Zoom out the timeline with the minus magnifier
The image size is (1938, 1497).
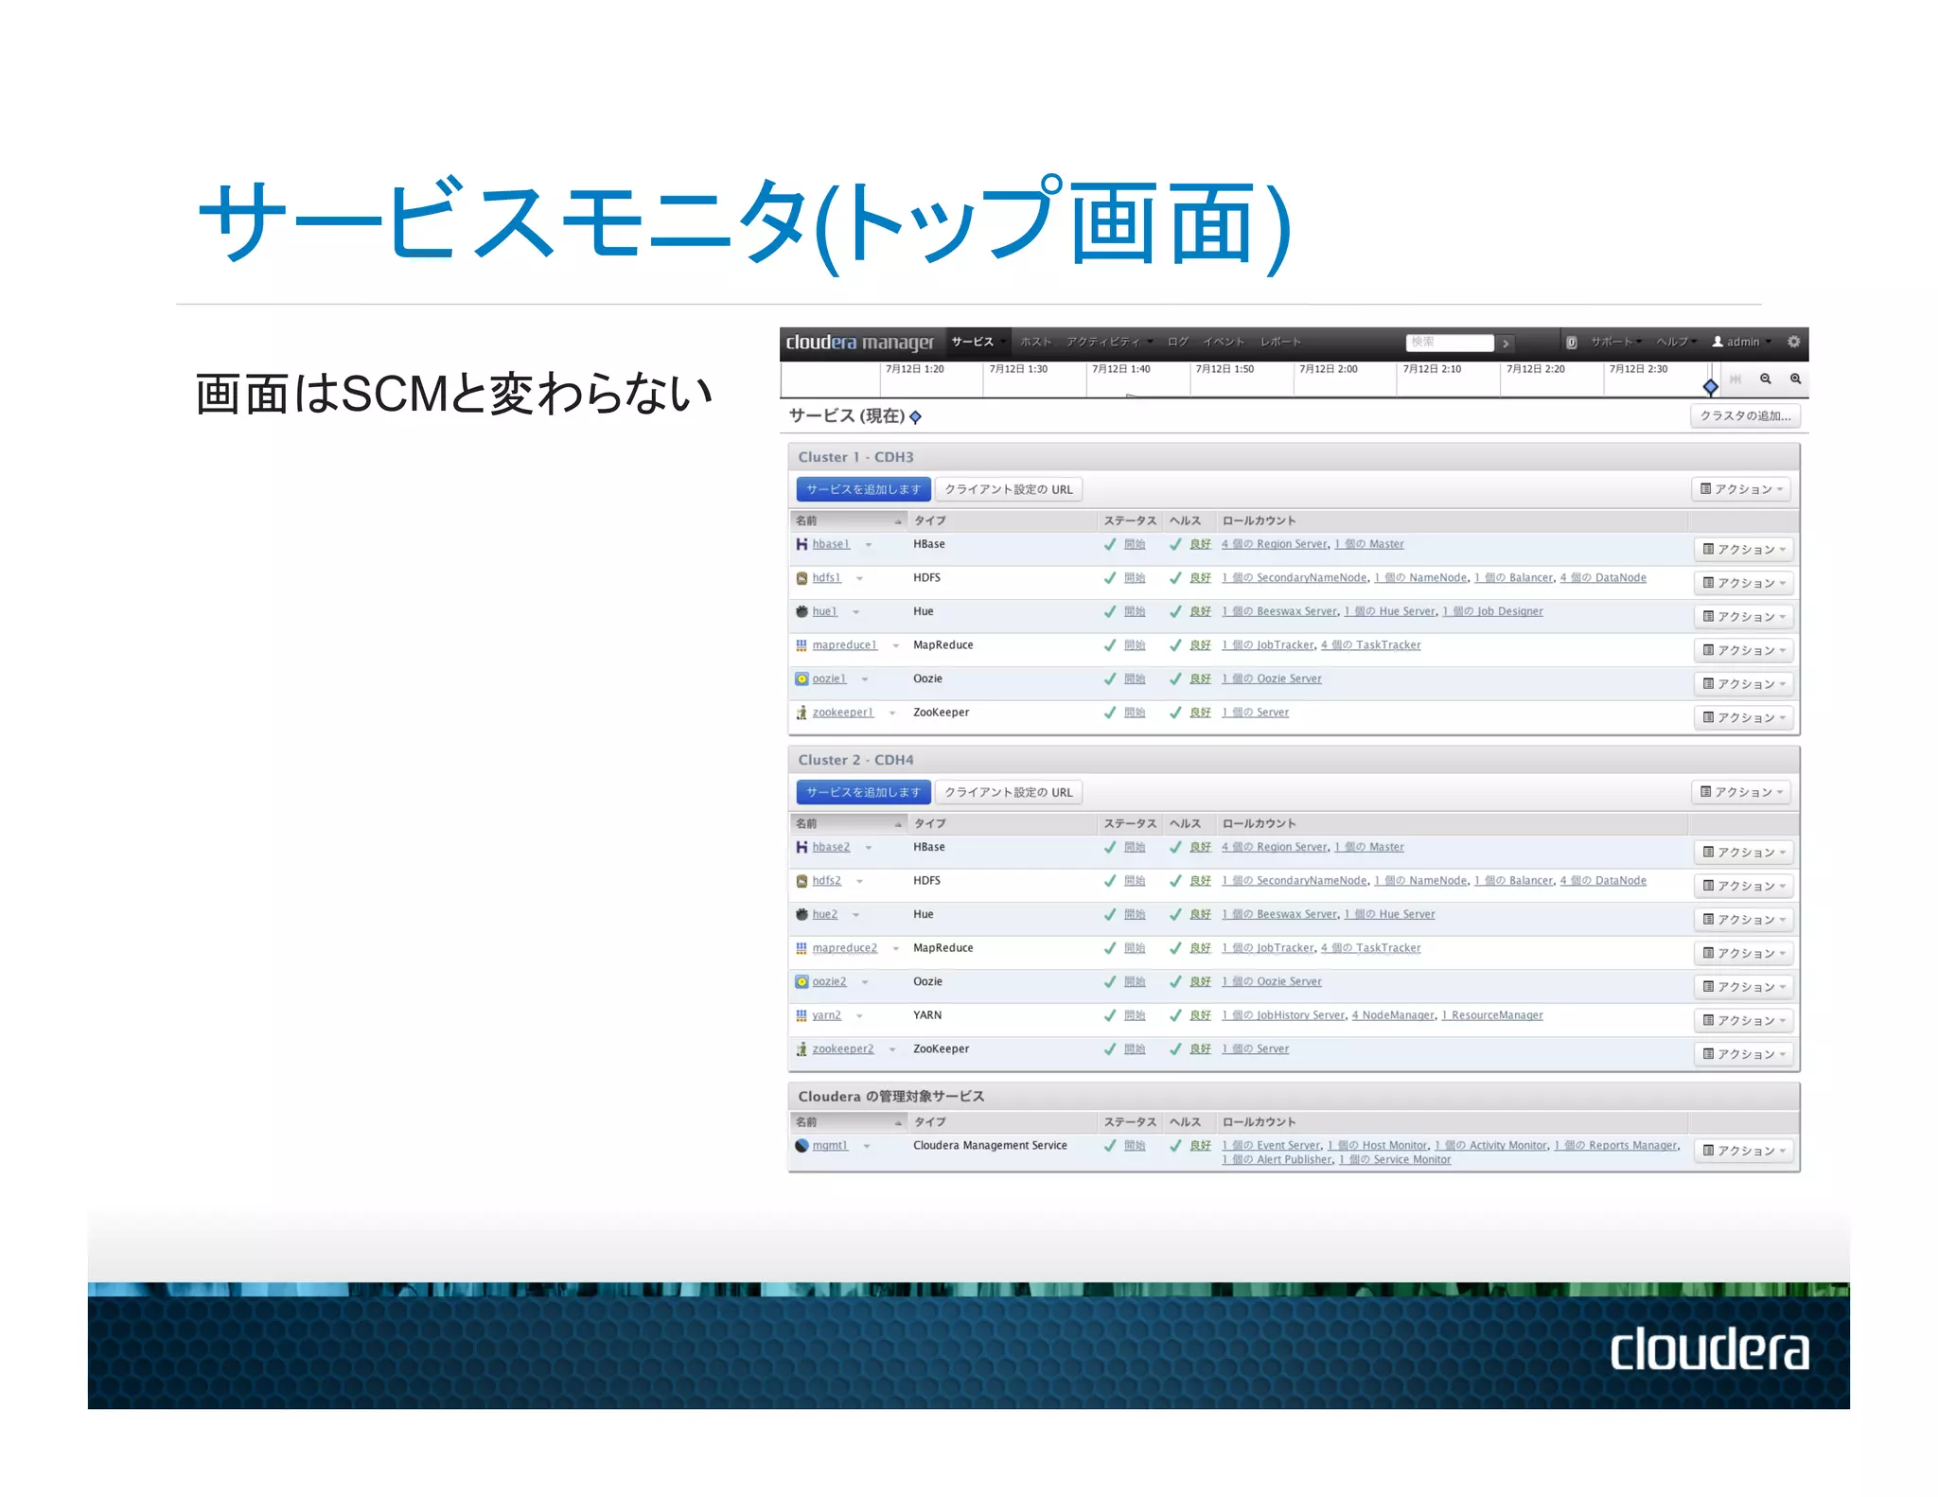(x=1765, y=379)
